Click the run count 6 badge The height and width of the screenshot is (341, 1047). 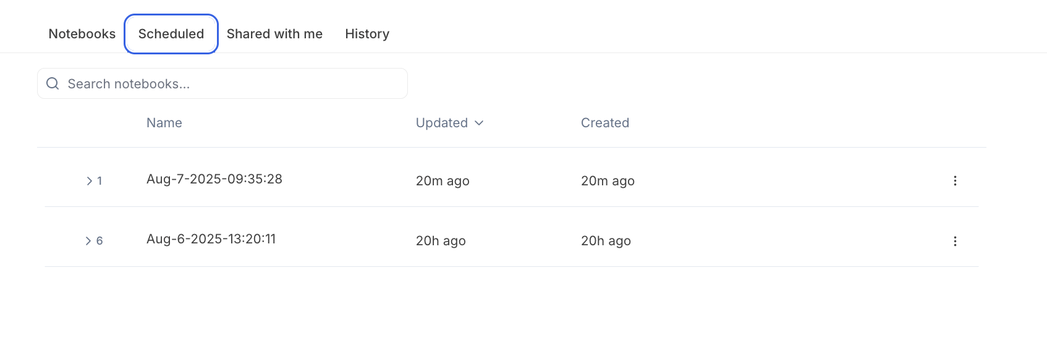pos(100,241)
